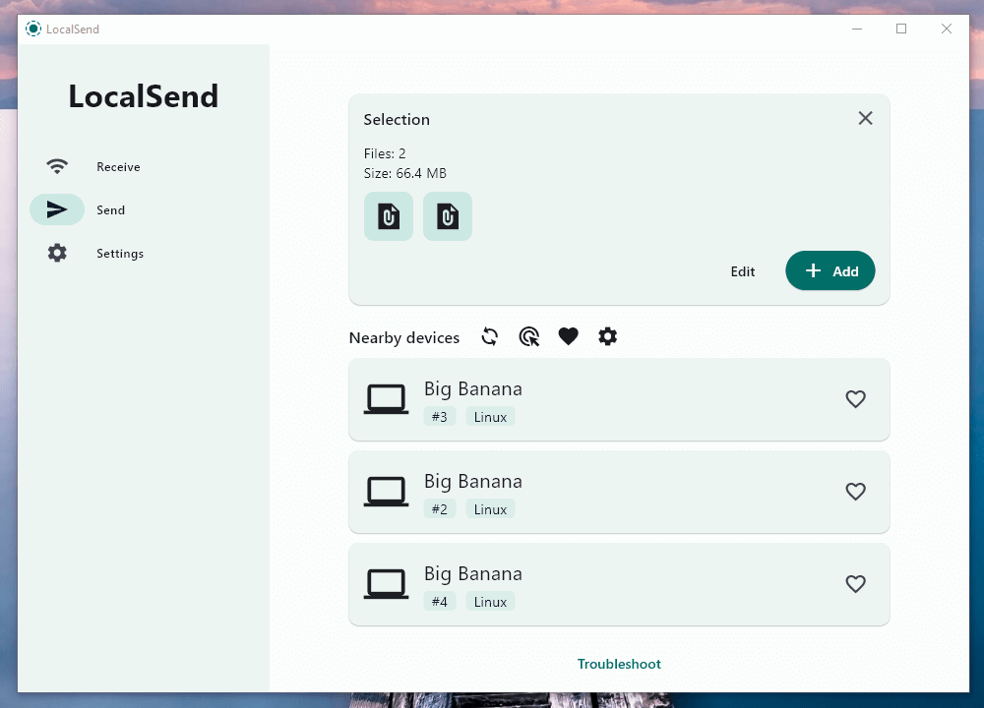Click the laptop icon on Big Banana #3

click(x=386, y=398)
